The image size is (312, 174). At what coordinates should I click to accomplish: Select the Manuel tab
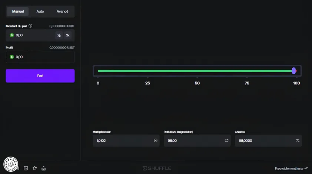pyautogui.click(x=18, y=11)
